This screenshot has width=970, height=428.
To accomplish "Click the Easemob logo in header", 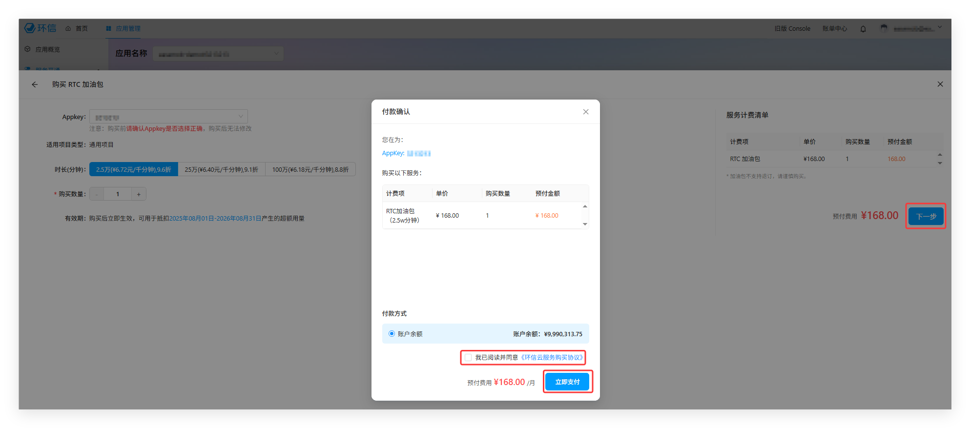I will coord(40,28).
